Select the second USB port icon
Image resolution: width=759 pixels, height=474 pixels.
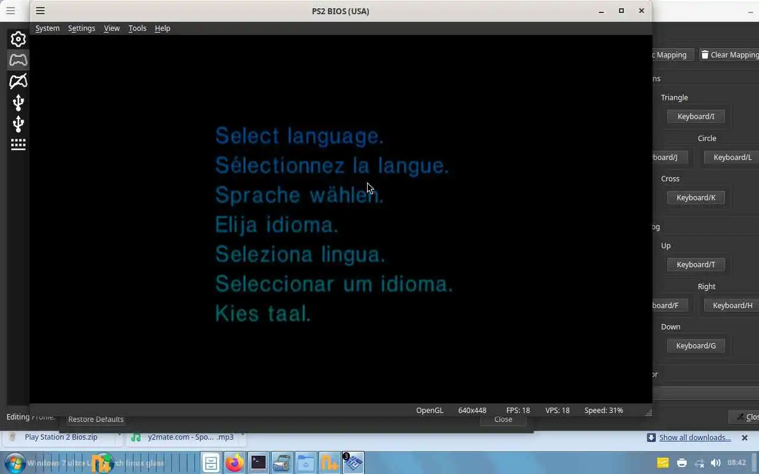point(18,124)
